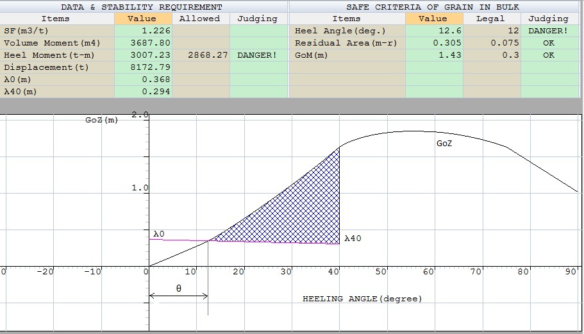The image size is (584, 334).
Task: Select the Volume Moment value 3687.80
Action: 143,43
